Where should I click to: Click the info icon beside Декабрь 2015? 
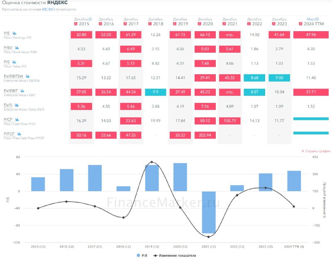click(90, 19)
